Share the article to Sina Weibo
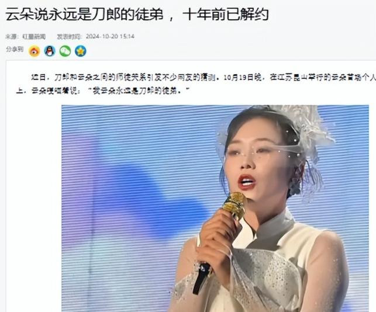The width and height of the screenshot is (376, 312). pyautogui.click(x=34, y=51)
